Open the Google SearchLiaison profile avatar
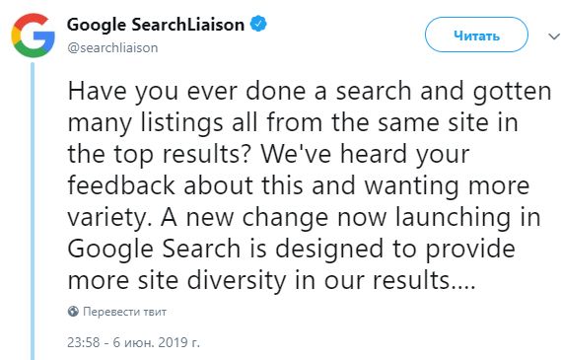561x360 pixels. pyautogui.click(x=33, y=36)
